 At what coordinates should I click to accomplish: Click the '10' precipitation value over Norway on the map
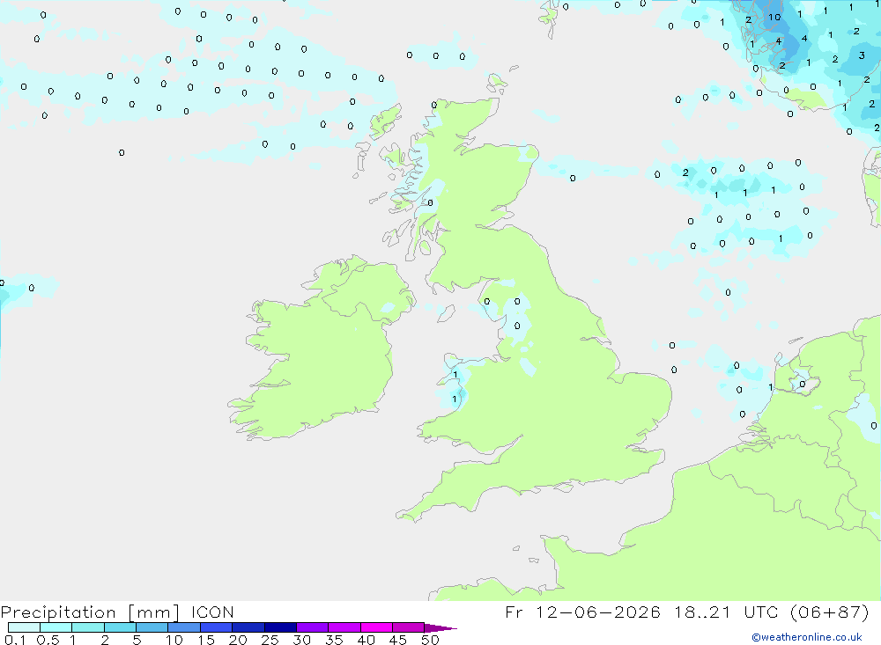[774, 18]
